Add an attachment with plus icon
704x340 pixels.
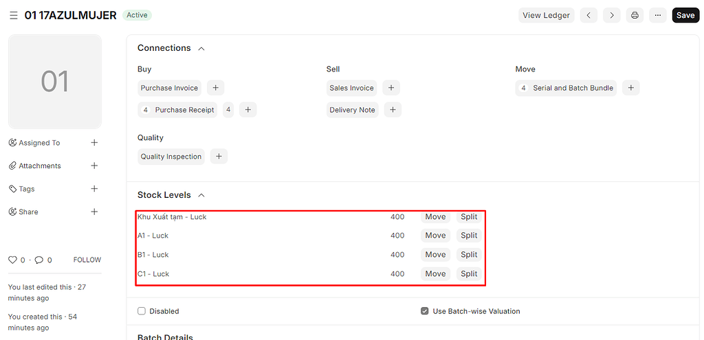point(94,166)
